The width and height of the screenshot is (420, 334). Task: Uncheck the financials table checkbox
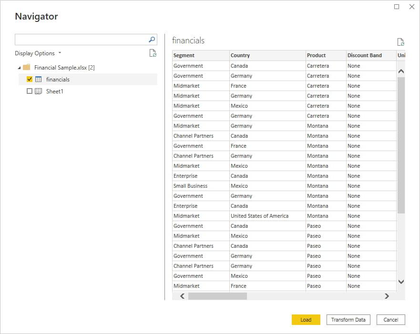point(30,80)
